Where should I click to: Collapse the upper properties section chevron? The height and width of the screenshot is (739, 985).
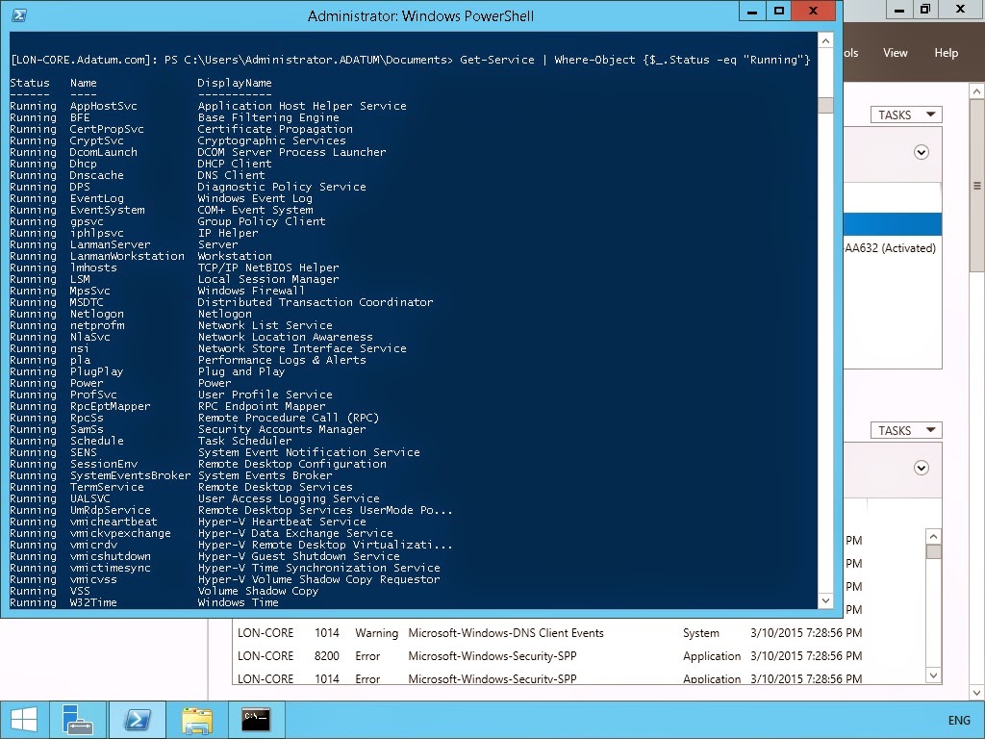[921, 152]
